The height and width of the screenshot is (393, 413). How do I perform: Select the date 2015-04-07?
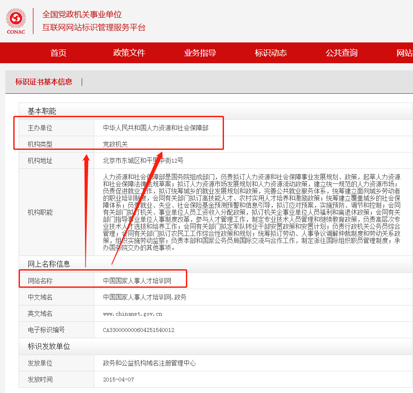(119, 380)
